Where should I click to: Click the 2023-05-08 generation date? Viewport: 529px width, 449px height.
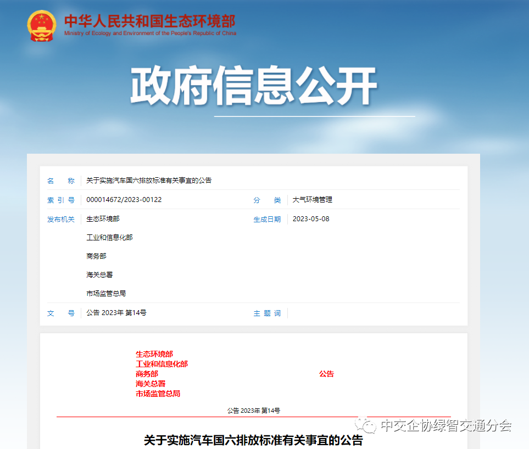point(311,219)
